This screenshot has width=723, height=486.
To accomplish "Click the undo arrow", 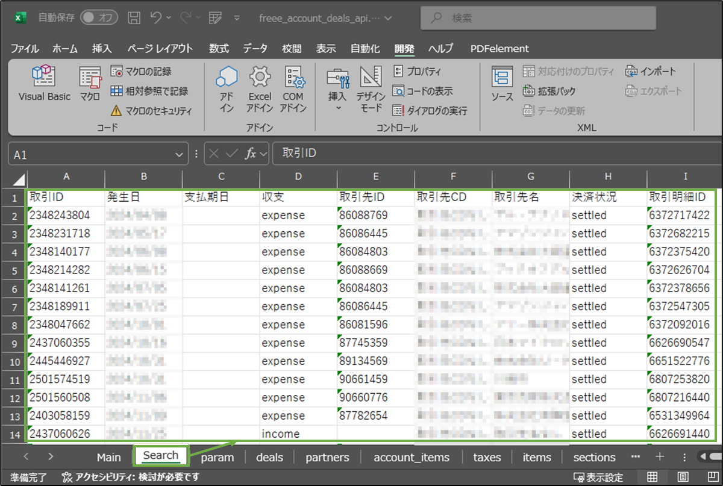I will click(155, 17).
